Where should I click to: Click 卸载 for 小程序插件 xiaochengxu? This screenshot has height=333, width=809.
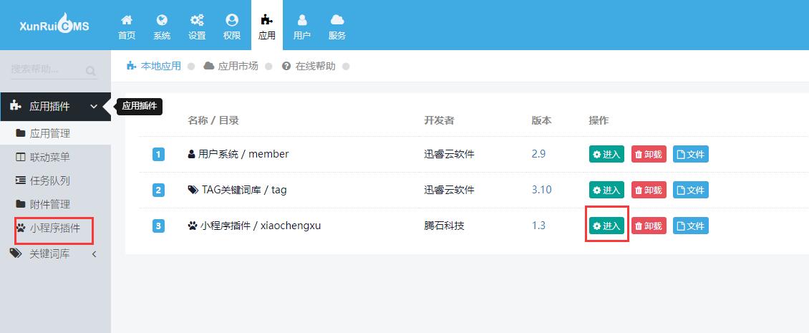pos(649,226)
